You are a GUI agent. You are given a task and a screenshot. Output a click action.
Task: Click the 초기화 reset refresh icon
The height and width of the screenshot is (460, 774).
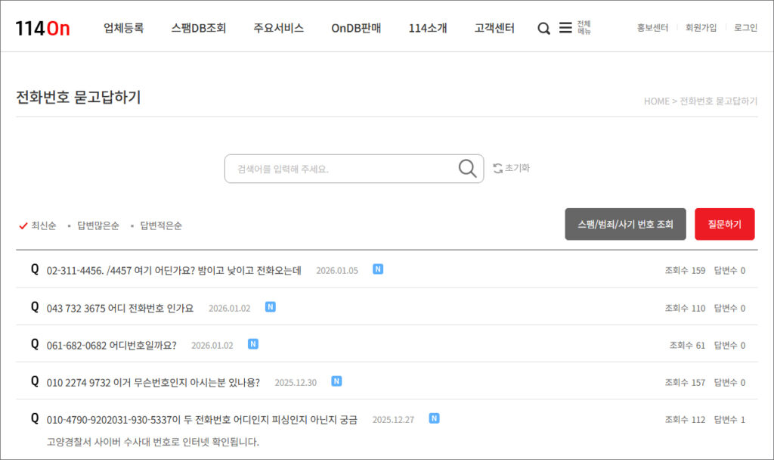pos(497,168)
